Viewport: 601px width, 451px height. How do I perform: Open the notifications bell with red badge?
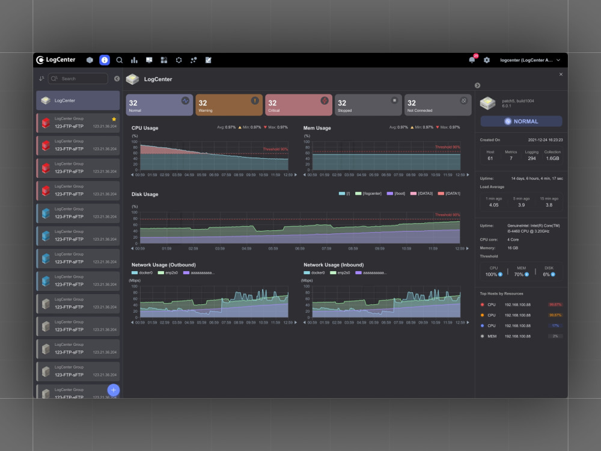(472, 60)
